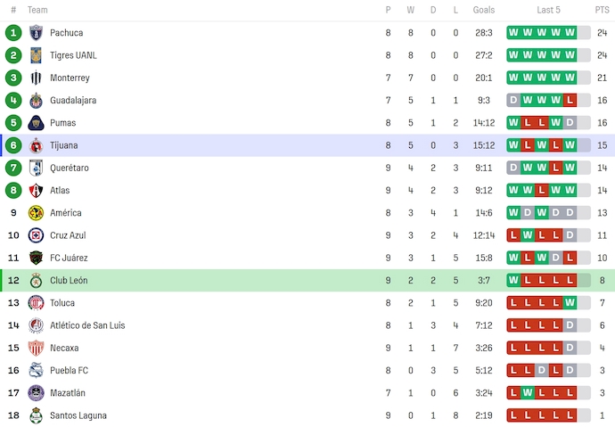
Task: Click the Santos Laguna crest icon
Action: [37, 415]
